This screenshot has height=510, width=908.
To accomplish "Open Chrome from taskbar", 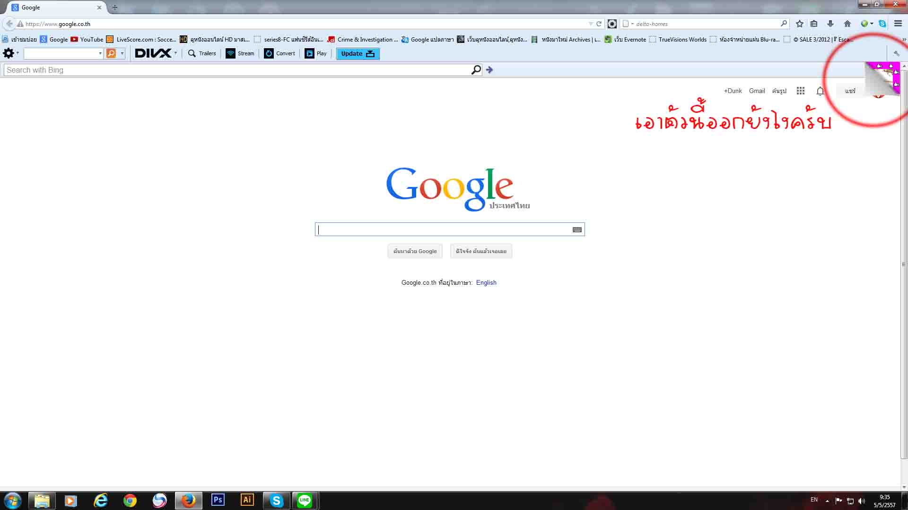I will 130,501.
